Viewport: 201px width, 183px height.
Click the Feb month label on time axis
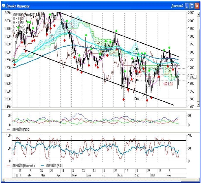[29, 175]
